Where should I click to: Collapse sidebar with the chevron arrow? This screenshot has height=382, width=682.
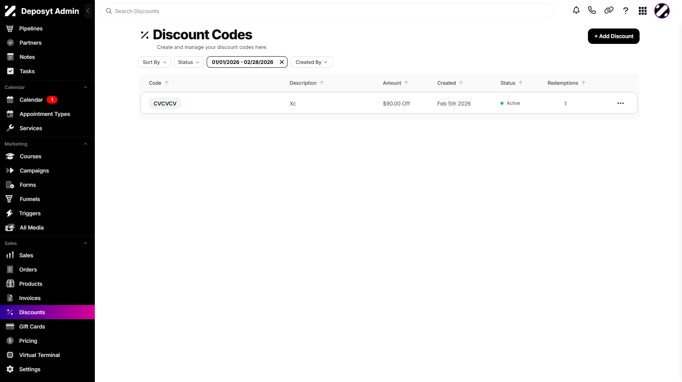point(88,11)
